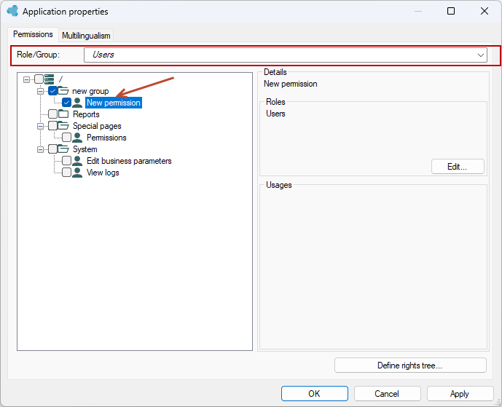The height and width of the screenshot is (407, 502).
Task: Select the Permissions tree item label
Action: [106, 138]
